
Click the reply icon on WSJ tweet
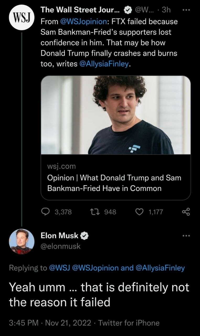46,212
